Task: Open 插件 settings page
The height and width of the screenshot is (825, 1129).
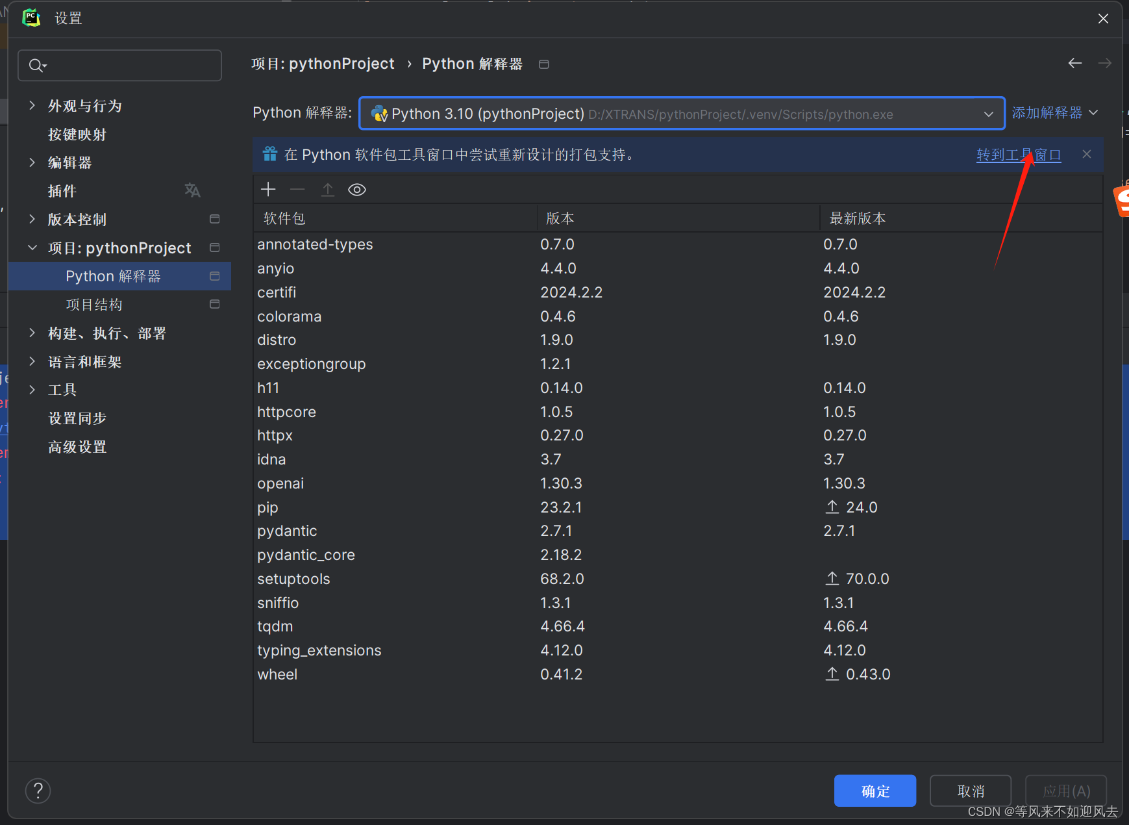Action: coord(62,191)
